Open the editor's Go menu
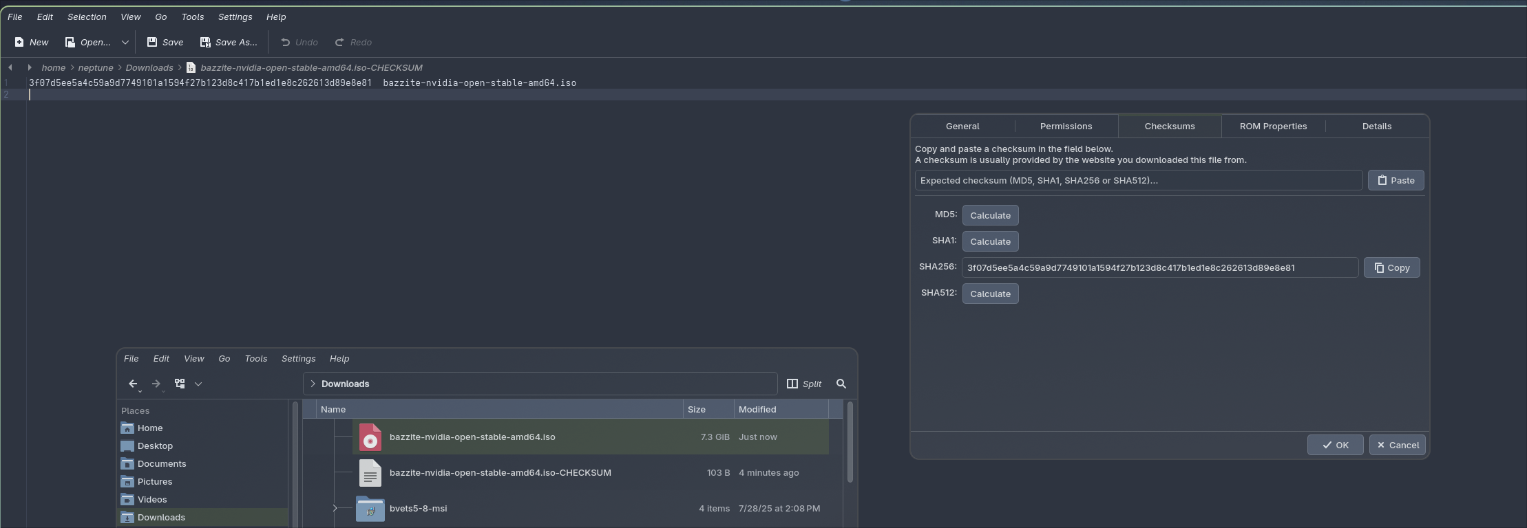This screenshot has height=528, width=1527. point(161,16)
